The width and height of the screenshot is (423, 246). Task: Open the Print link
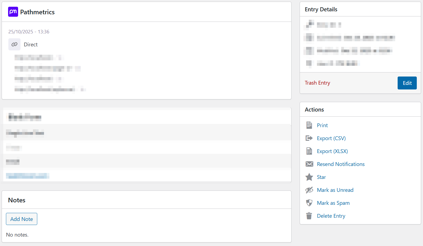pyautogui.click(x=322, y=125)
